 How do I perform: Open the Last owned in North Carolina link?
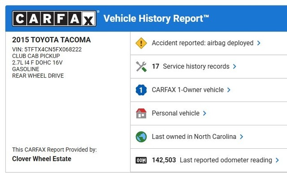[x=194, y=137]
